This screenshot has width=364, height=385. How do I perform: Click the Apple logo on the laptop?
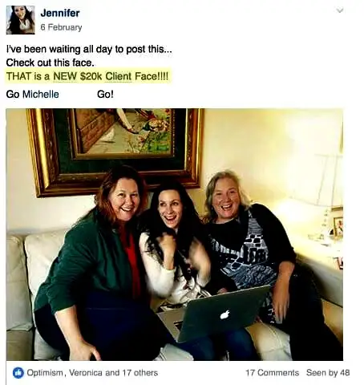pos(225,314)
